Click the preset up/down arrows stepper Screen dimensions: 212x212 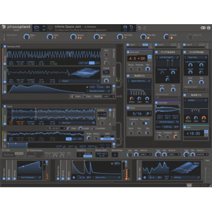point(44,28)
